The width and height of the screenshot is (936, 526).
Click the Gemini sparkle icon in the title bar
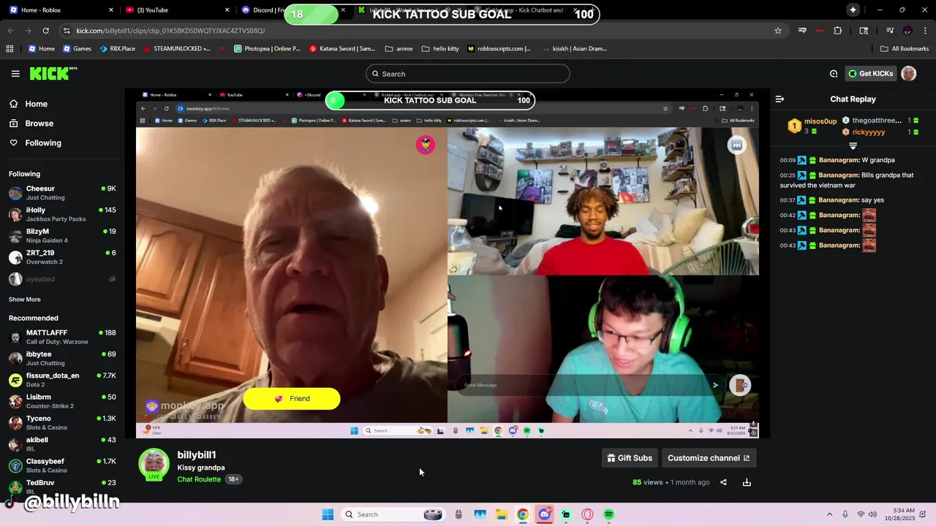pos(853,9)
